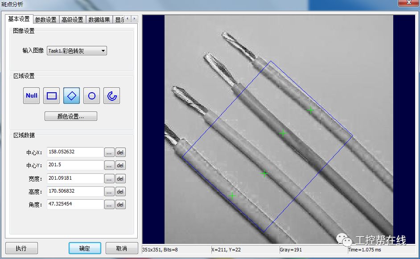Delete the 中心Y link with del
Screen dimensions: 420x259
pyautogui.click(x=120, y=165)
